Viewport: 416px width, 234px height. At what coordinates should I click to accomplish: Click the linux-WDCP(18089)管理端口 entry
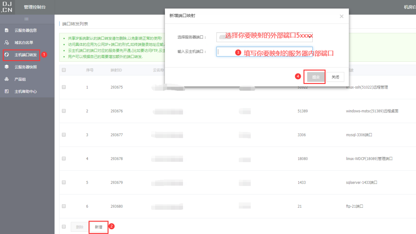tap(369, 159)
